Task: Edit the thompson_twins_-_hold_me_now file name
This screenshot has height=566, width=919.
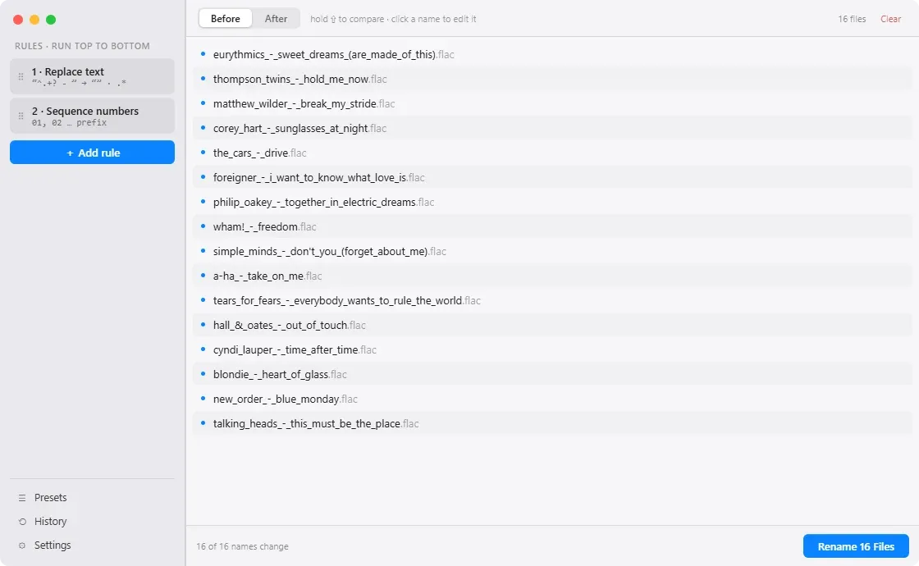Action: [x=300, y=79]
